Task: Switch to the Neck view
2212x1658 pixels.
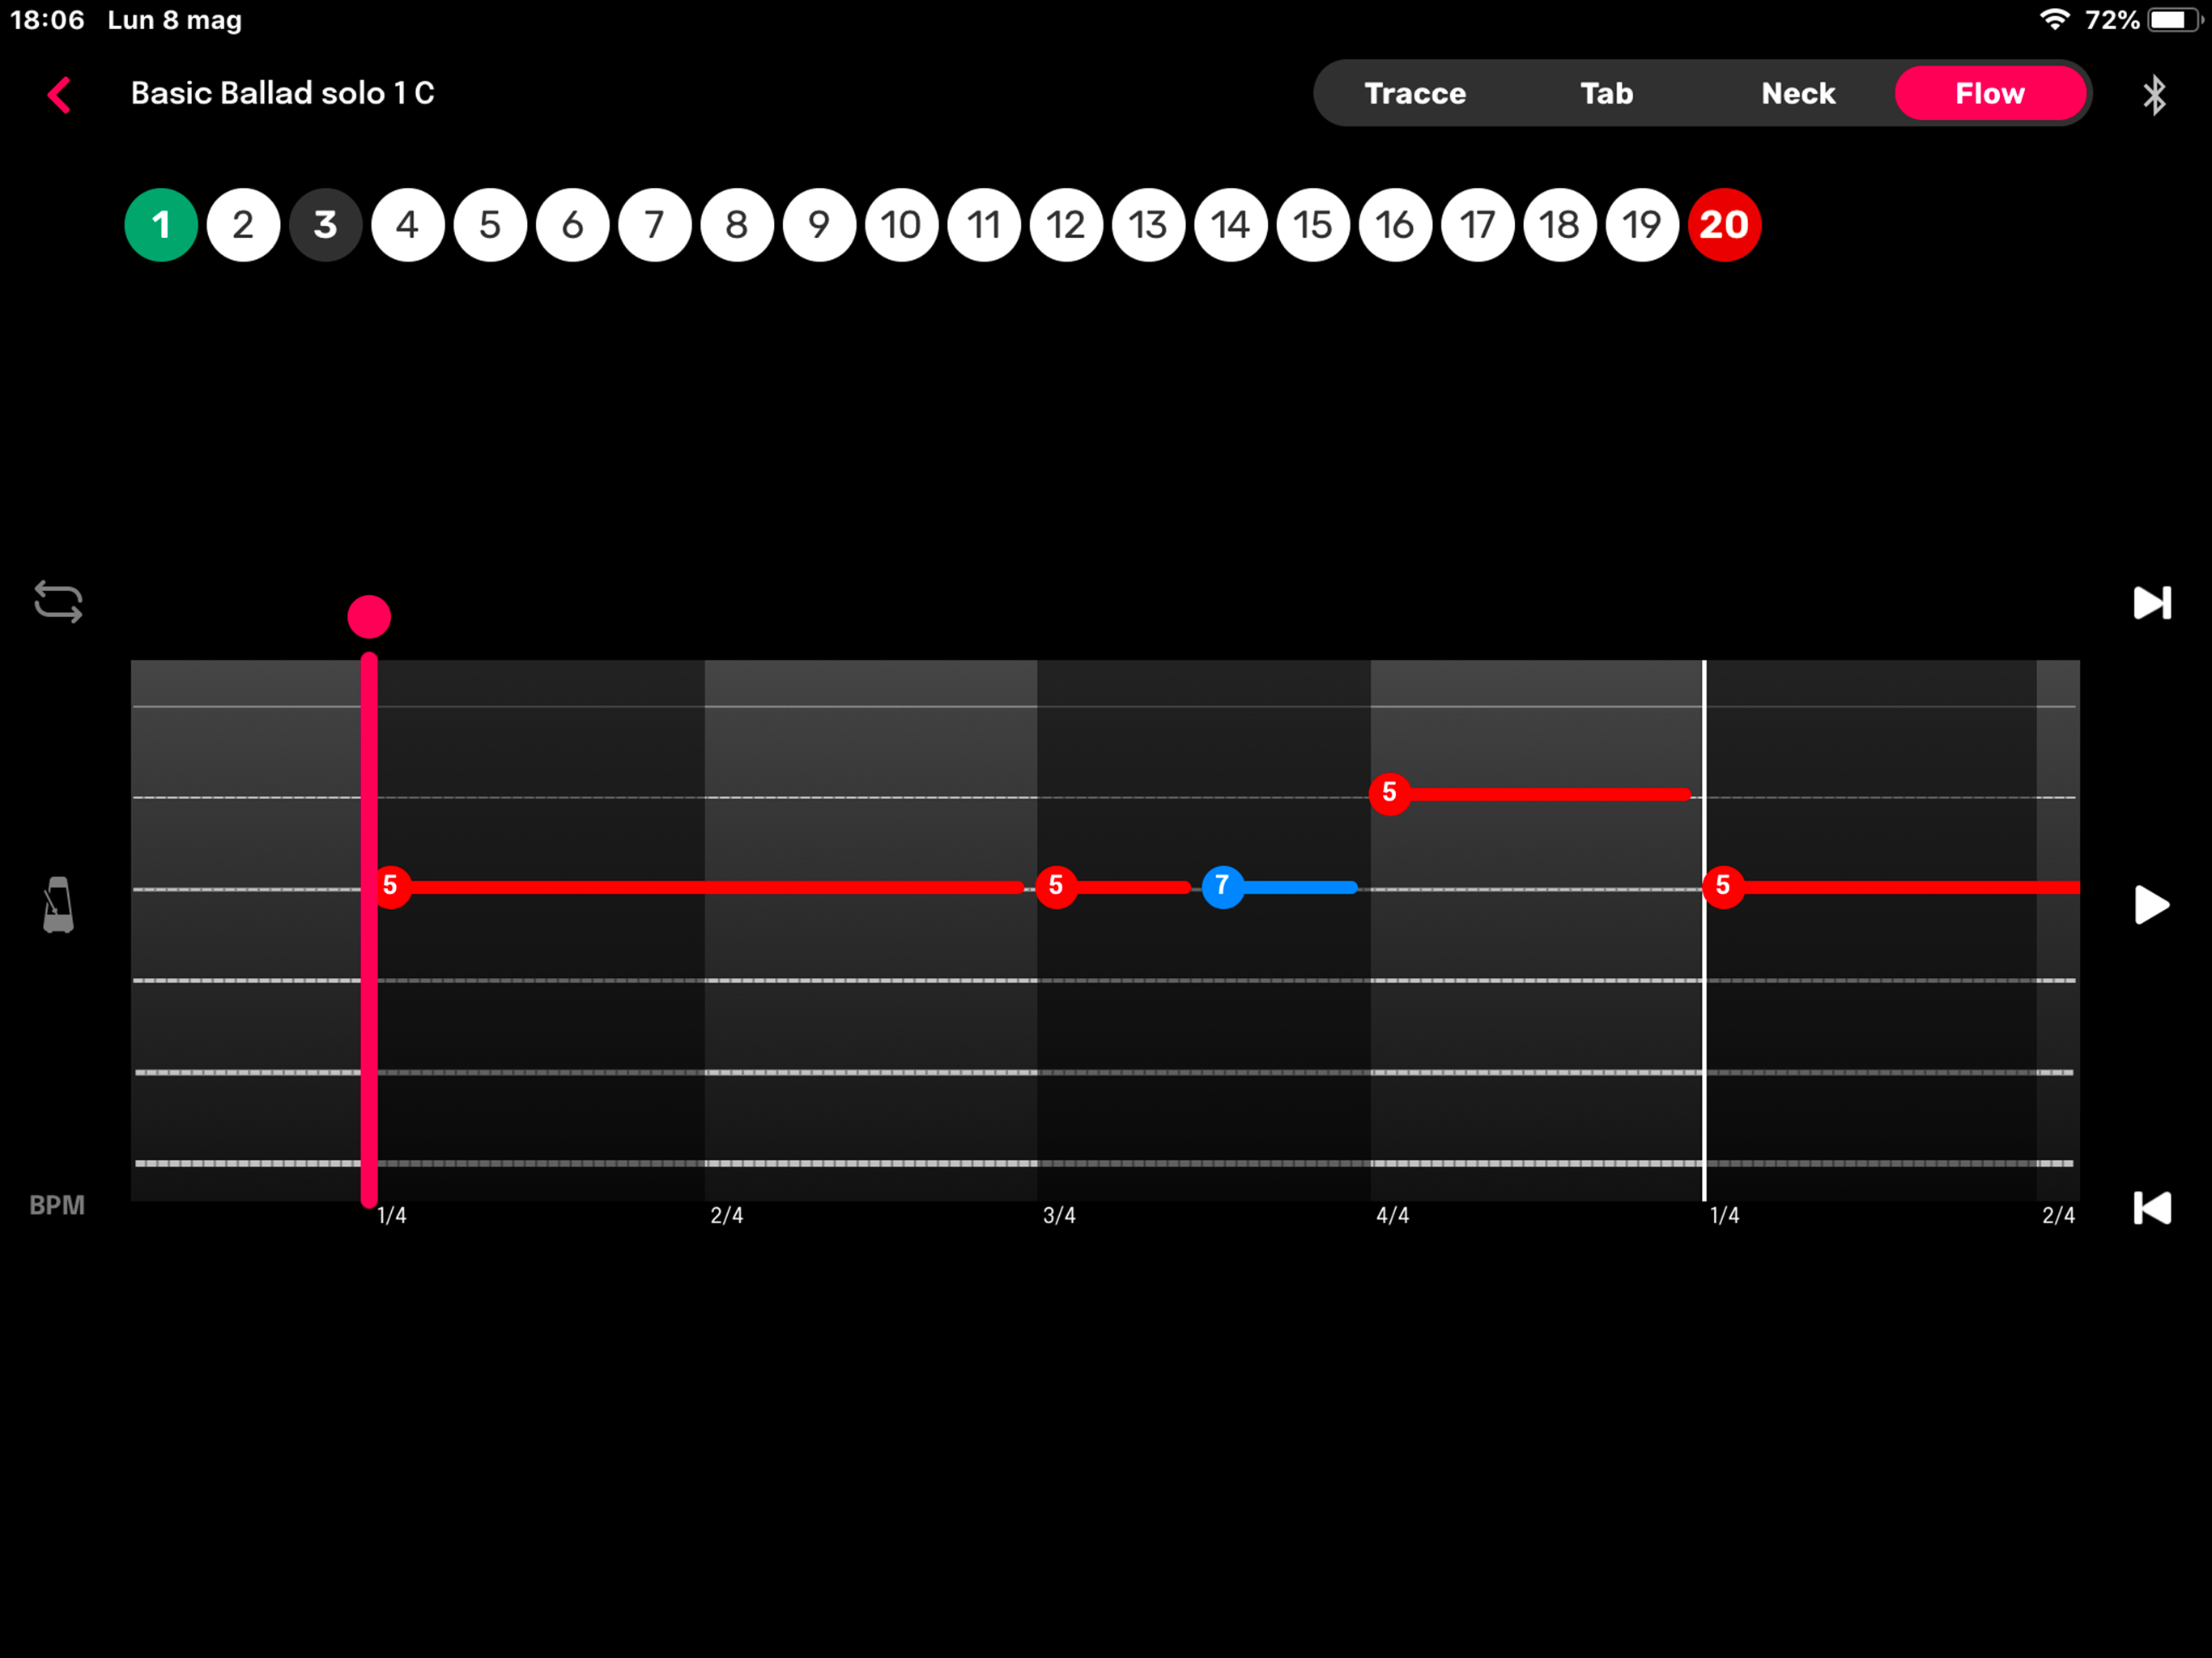Action: [1797, 93]
